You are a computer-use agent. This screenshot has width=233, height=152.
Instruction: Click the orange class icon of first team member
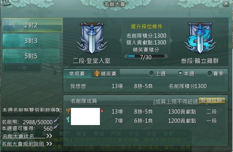click(68, 111)
